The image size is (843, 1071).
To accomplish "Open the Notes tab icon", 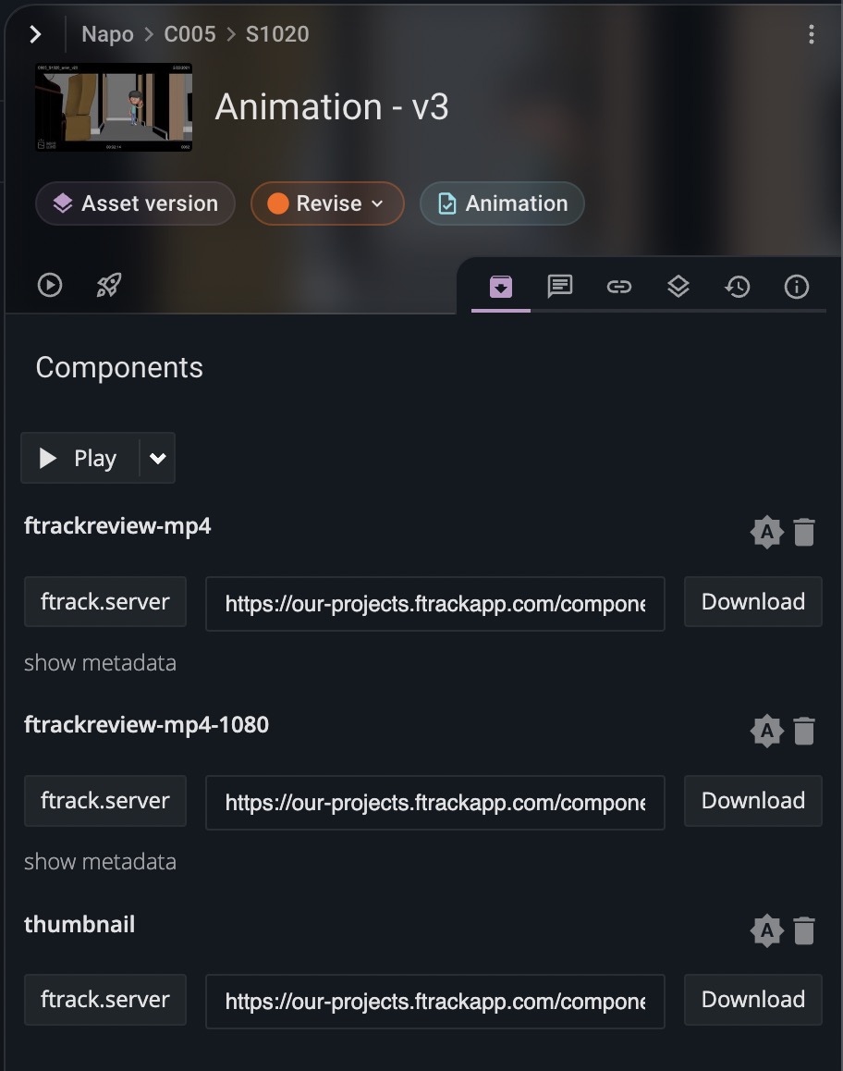I will point(560,286).
